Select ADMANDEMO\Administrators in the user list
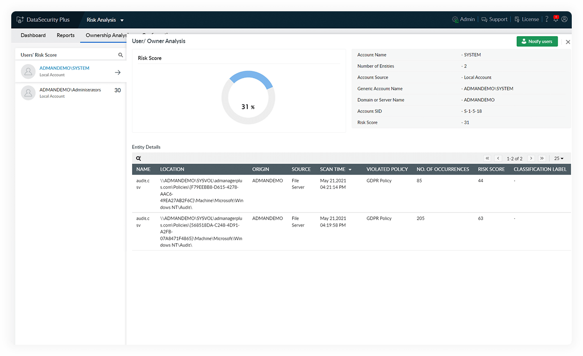The image size is (583, 356). [x=70, y=92]
